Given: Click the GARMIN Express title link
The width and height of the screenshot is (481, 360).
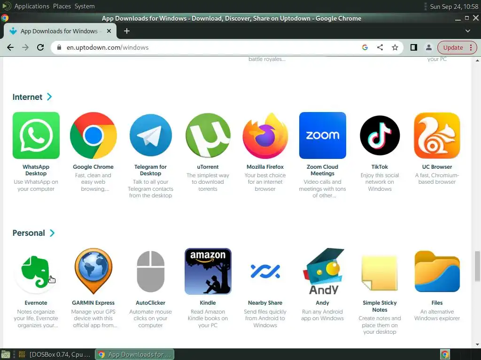Looking at the screenshot, I should [93, 303].
